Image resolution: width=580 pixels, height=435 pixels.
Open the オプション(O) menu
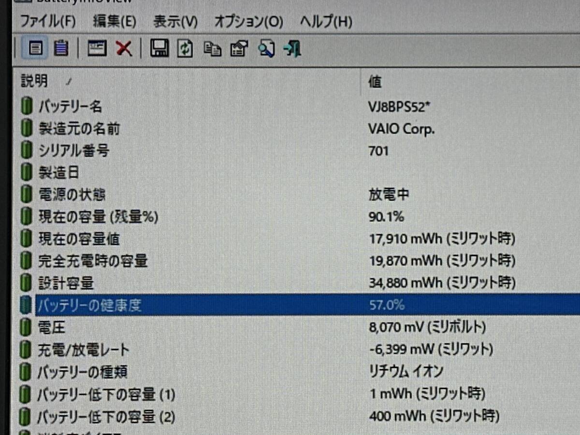tap(248, 21)
